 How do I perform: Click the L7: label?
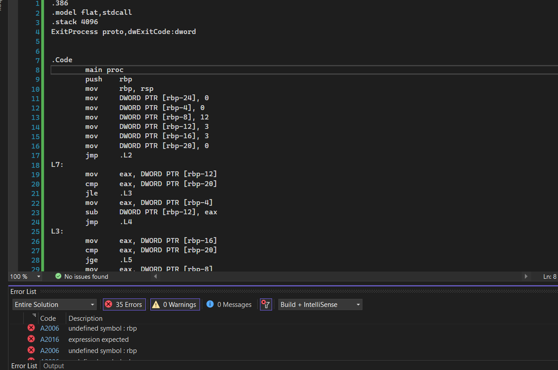[x=58, y=165]
